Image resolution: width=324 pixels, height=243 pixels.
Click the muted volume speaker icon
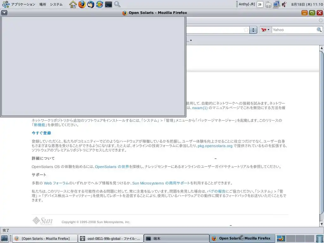click(x=284, y=4)
